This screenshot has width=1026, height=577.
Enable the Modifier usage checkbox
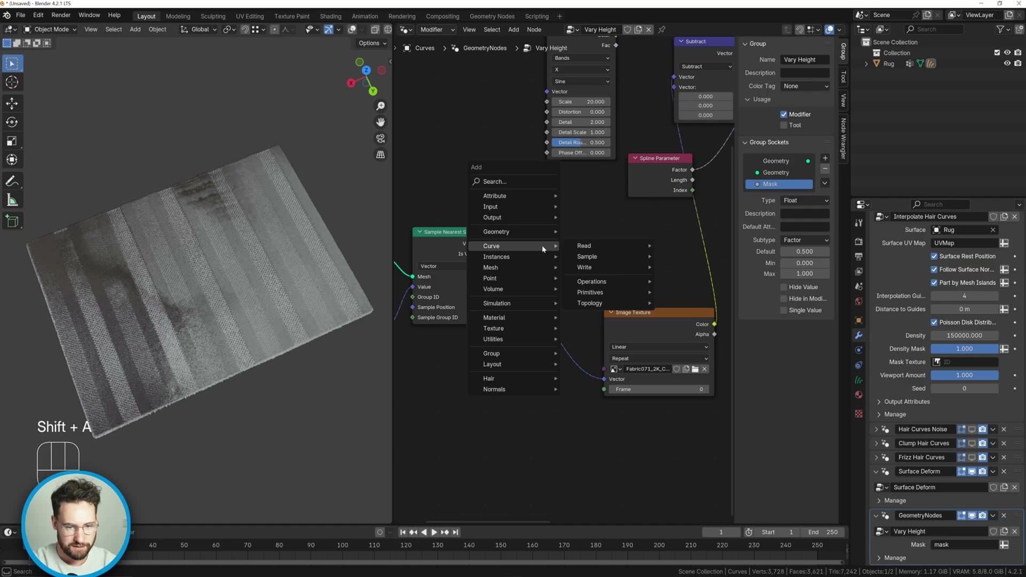783,114
